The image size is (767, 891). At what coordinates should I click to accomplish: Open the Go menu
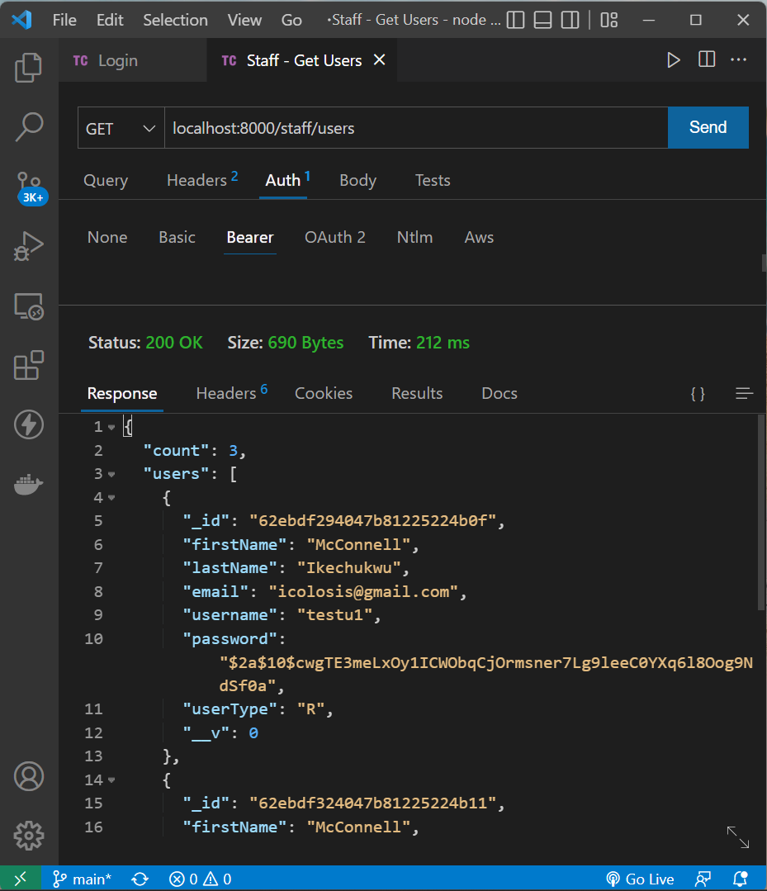(291, 21)
